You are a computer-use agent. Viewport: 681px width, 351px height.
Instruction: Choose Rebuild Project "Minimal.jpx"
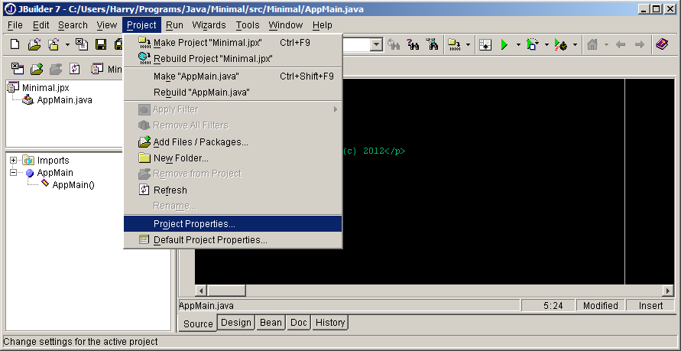click(233, 58)
